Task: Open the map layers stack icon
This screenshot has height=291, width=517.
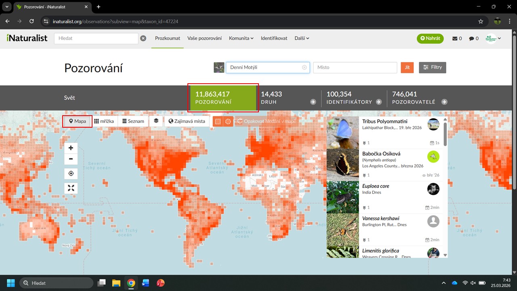Action: (156, 121)
